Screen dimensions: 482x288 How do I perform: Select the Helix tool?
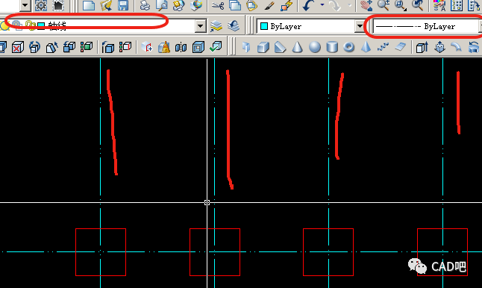(383, 47)
